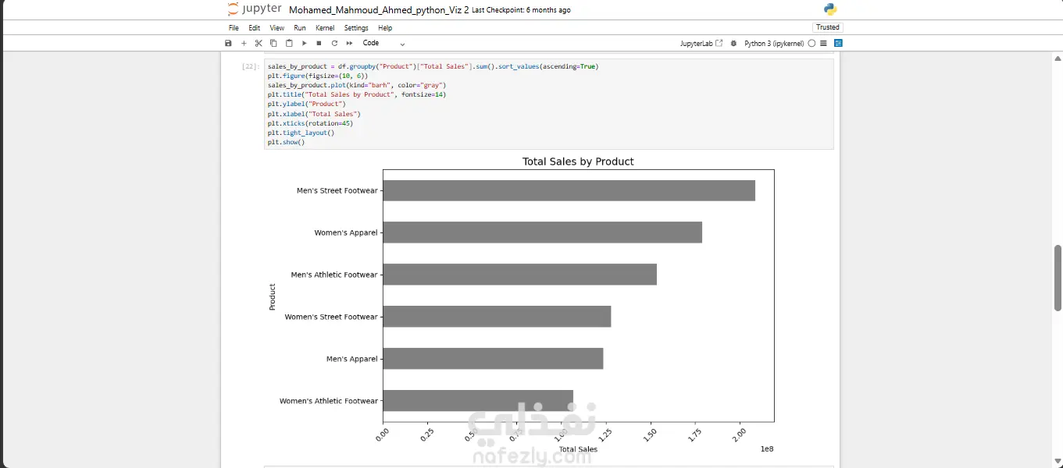Open the cell type Code dropdown
Screen dimensions: 1063x468
pos(383,44)
